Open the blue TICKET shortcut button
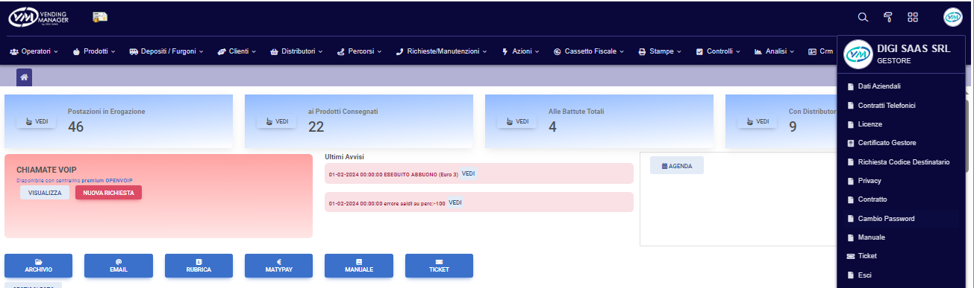Screen dimensions: 974x288 click(x=440, y=266)
